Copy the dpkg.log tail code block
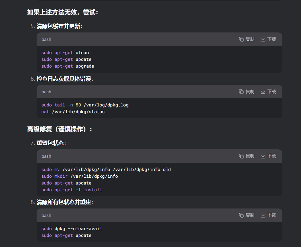 pos(246,92)
